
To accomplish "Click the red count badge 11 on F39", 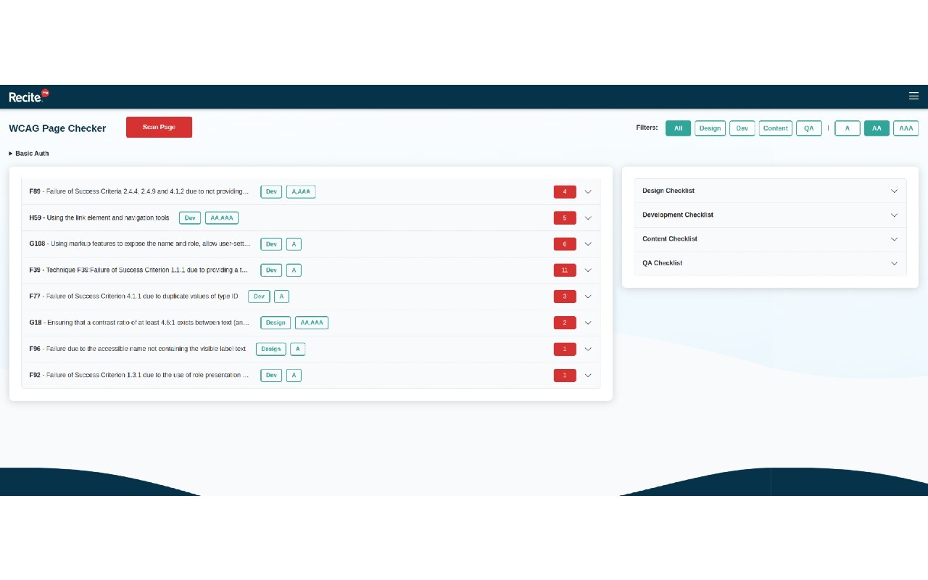I will (x=565, y=270).
